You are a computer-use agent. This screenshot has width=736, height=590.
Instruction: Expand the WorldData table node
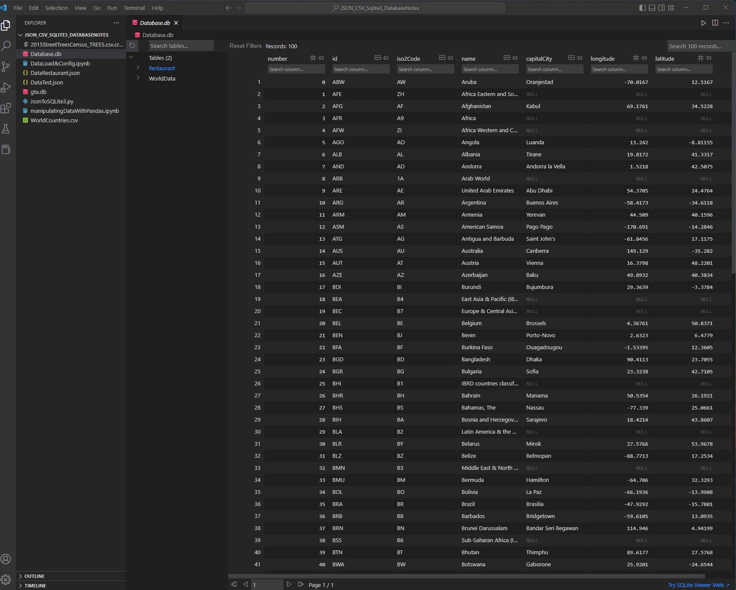pos(138,78)
